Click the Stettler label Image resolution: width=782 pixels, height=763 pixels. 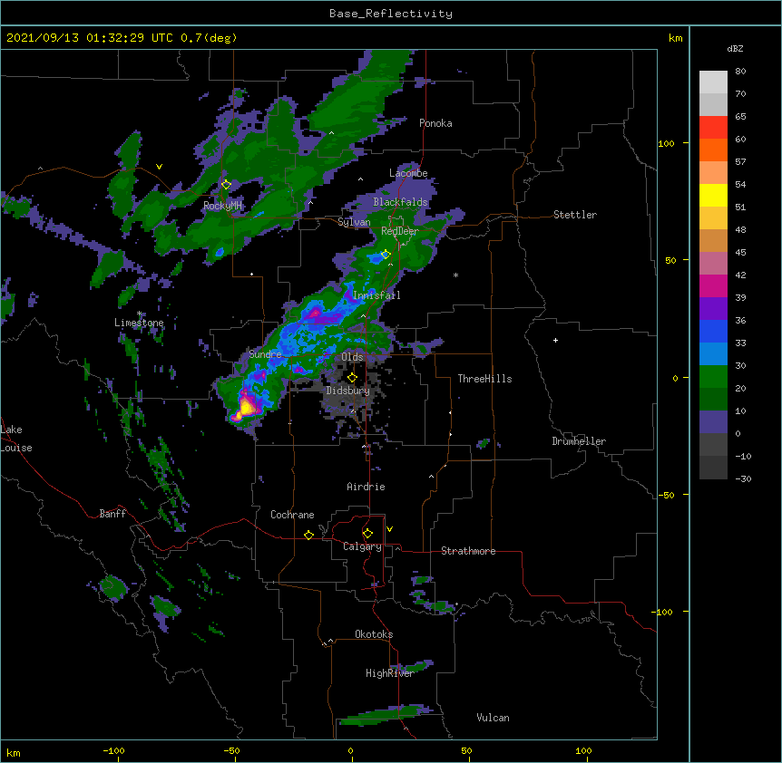pyautogui.click(x=575, y=215)
